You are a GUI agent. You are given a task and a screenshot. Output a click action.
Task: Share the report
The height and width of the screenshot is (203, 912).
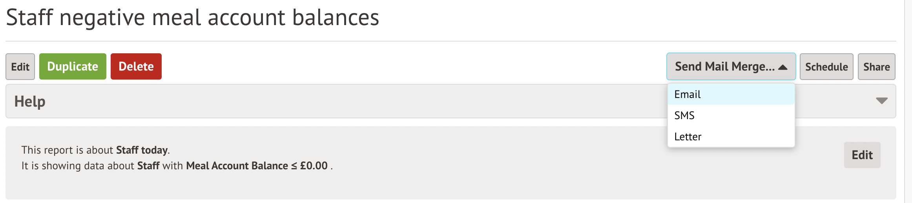click(876, 67)
